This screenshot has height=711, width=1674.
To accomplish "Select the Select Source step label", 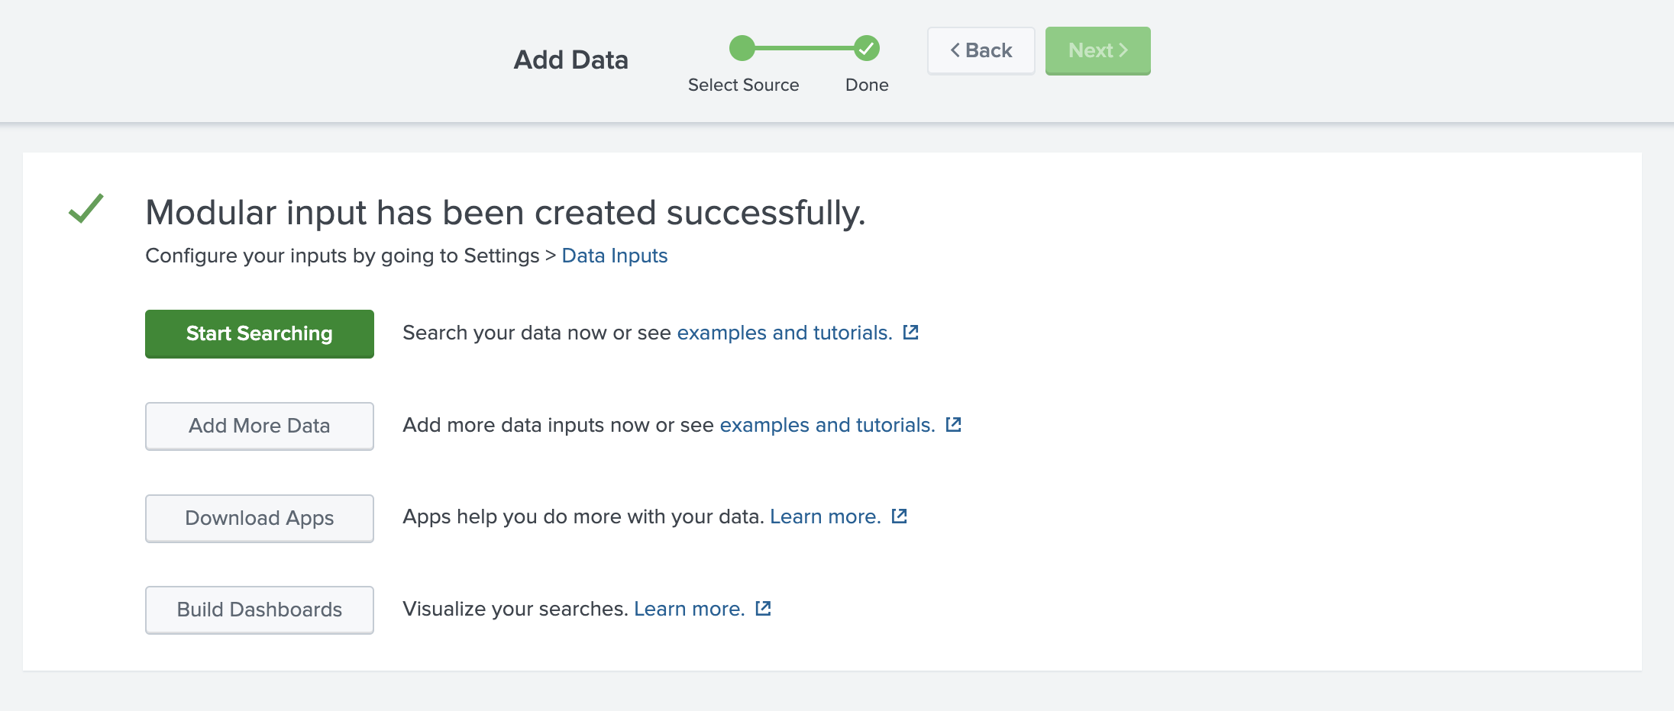I will pos(742,85).
